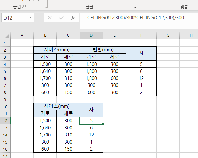Open the clipboard group dialog launcher
Viewport: 198px width, 158px height.
point(45,7)
